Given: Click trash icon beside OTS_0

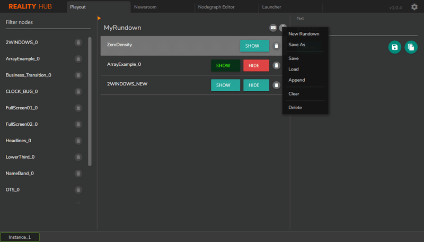Looking at the screenshot, I should point(78,190).
